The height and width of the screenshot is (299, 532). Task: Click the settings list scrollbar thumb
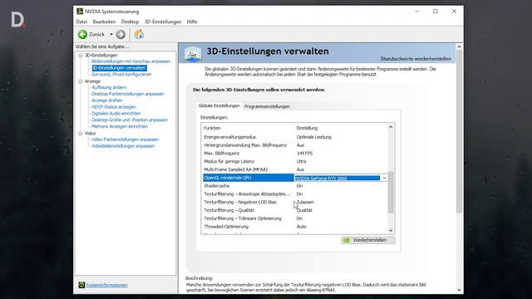coord(391,192)
